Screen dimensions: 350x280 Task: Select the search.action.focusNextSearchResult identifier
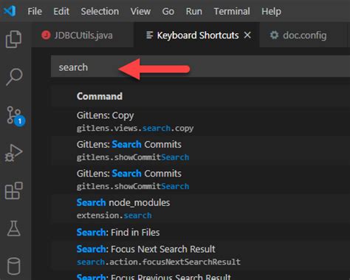tap(159, 262)
